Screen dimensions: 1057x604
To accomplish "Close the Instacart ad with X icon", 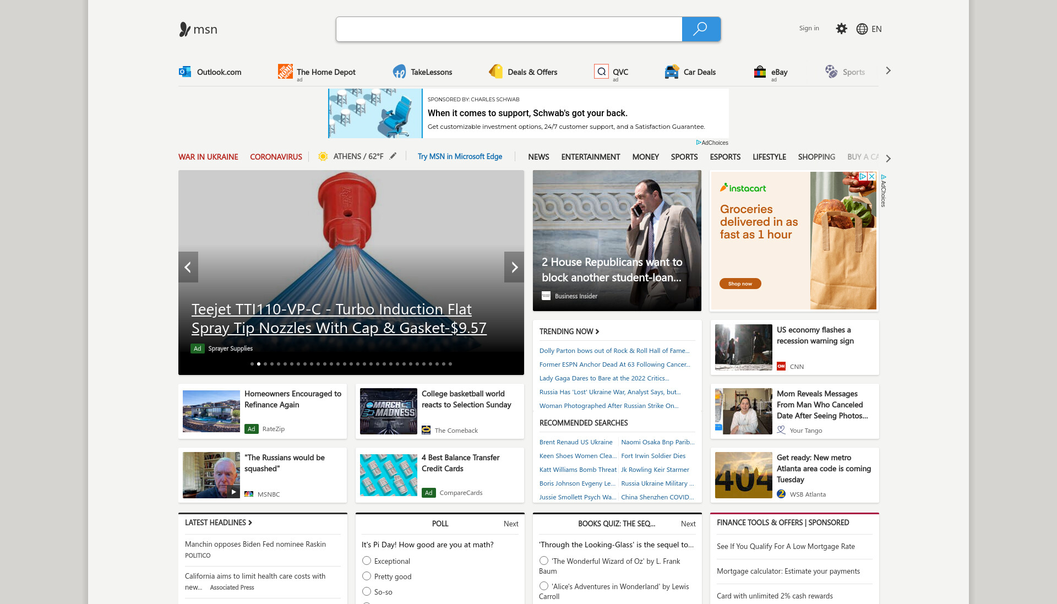I will [872, 176].
